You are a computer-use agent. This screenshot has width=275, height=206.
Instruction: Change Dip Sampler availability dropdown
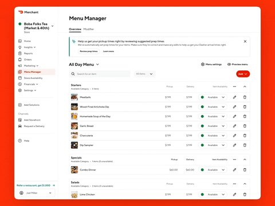[213, 145]
